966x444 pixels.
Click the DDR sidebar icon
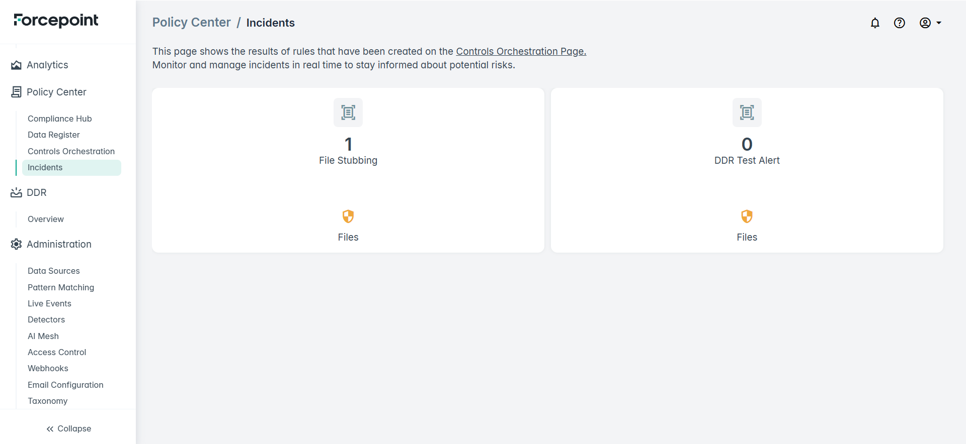[16, 192]
